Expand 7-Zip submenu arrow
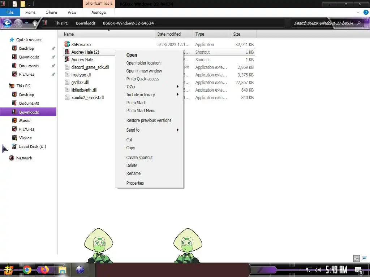The height and width of the screenshot is (277, 370). [x=178, y=87]
